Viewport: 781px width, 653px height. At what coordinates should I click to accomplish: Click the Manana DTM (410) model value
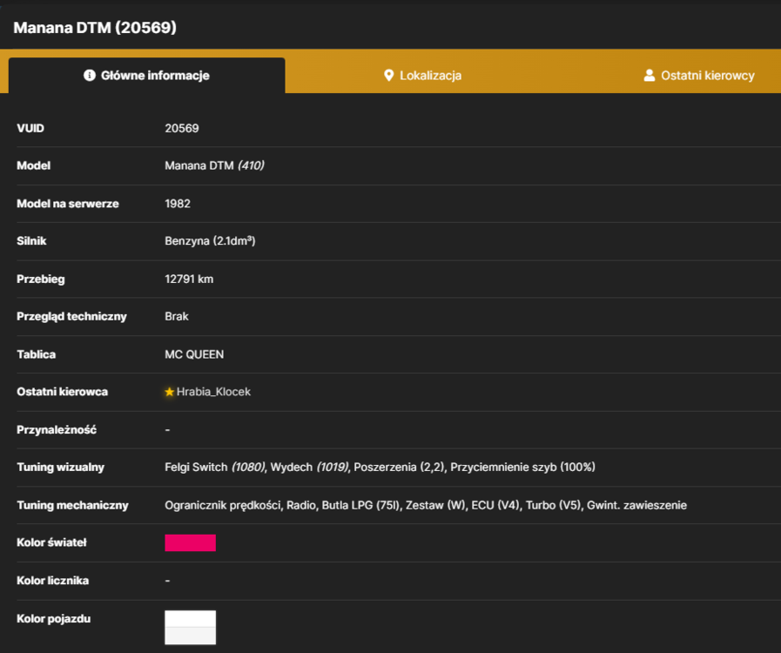[214, 165]
